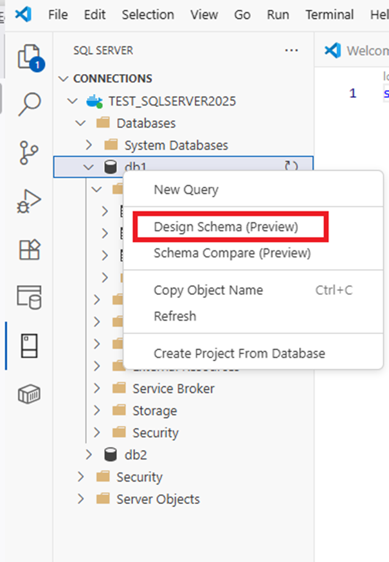
Task: Click the System Databases folder icon
Action: tap(111, 145)
